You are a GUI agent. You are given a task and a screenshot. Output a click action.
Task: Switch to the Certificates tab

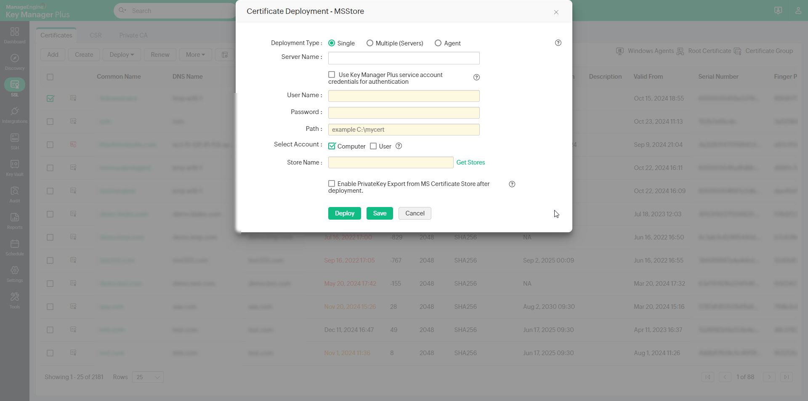point(56,35)
